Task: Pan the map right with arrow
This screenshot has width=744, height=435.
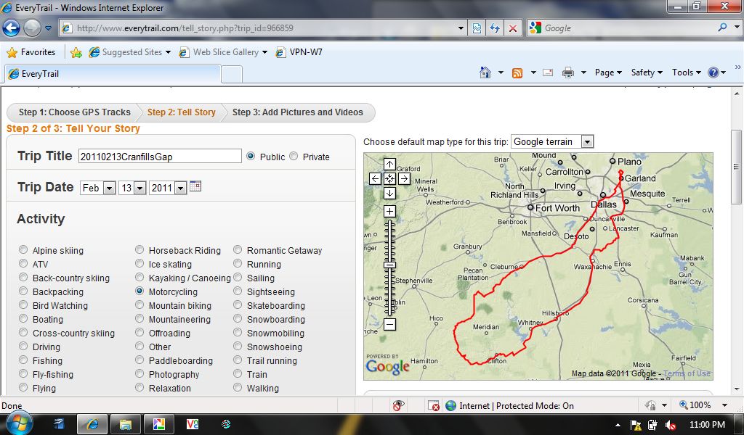Action: click(x=404, y=179)
